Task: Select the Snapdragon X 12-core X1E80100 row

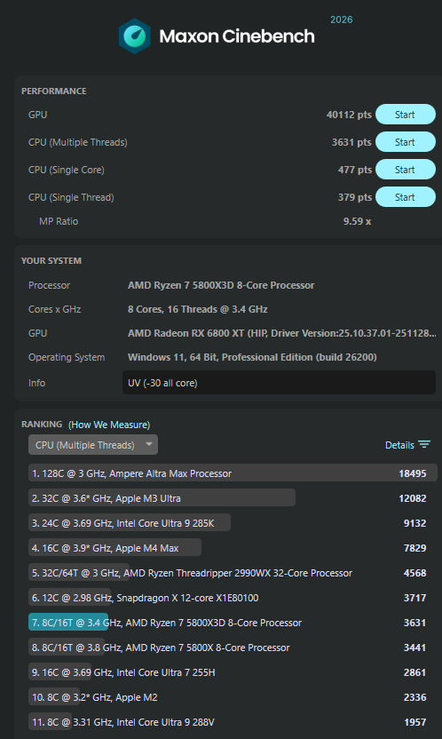Action: (x=233, y=598)
